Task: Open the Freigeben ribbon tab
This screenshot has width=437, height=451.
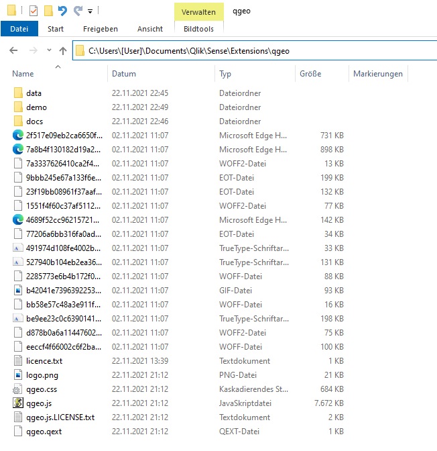Action: point(101,29)
